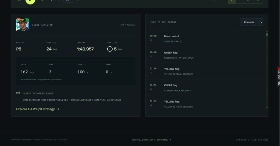Click the 'Recorded samples' note text
The height and width of the screenshot is (146, 280).
pyautogui.click(x=41, y=80)
